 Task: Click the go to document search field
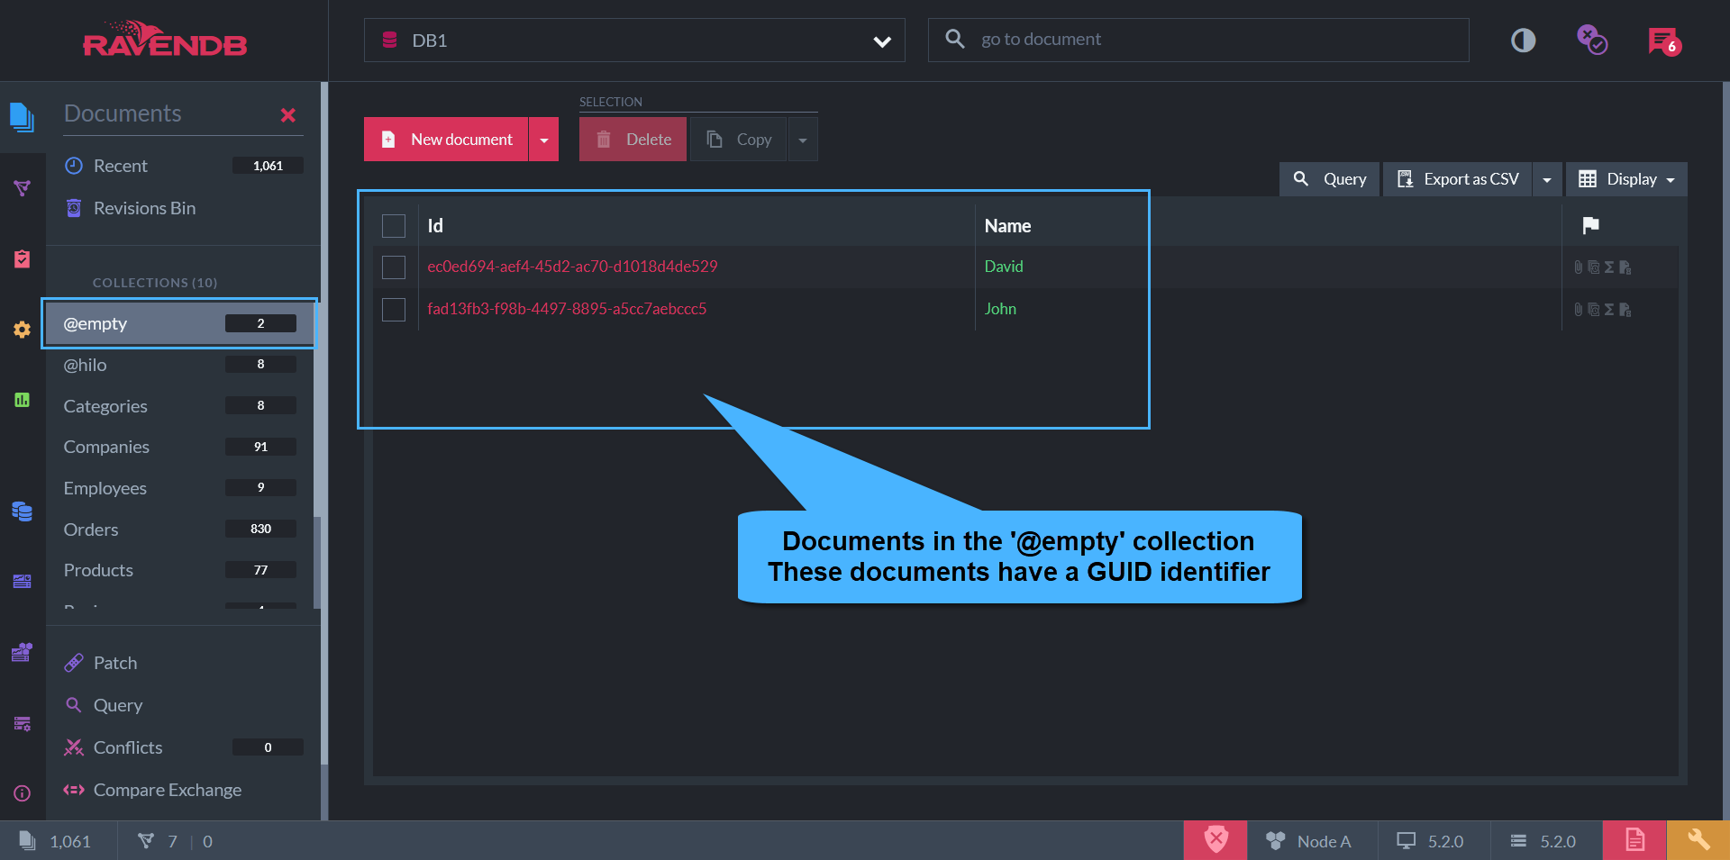[1198, 41]
